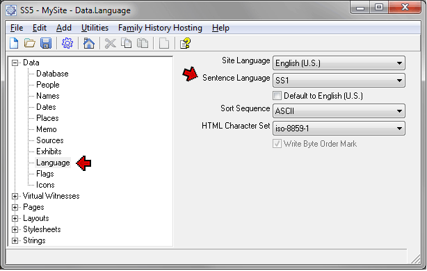The width and height of the screenshot is (427, 271).
Task: Select the Pages tree label
Action: (x=33, y=207)
